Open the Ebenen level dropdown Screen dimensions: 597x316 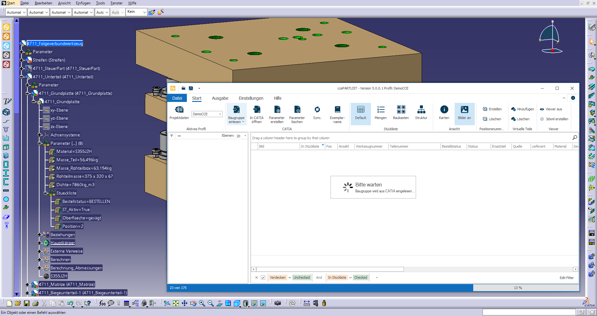pyautogui.click(x=245, y=136)
